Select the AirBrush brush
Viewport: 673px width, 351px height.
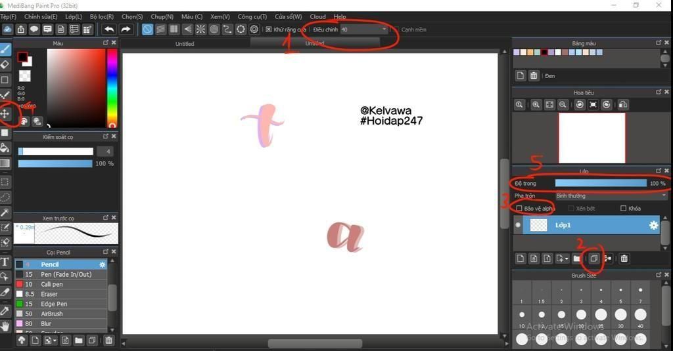tap(61, 314)
